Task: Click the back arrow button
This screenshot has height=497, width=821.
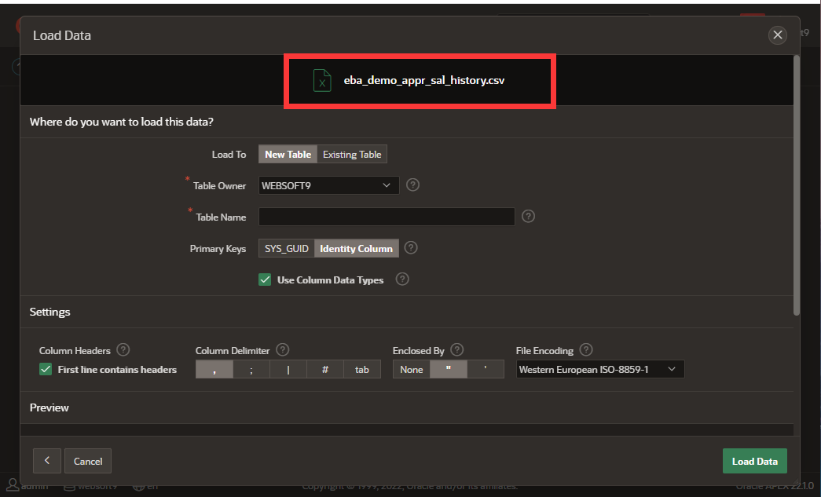Action: coord(46,461)
